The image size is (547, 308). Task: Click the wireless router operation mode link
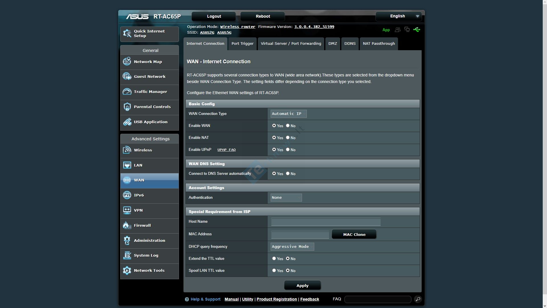[x=238, y=27]
